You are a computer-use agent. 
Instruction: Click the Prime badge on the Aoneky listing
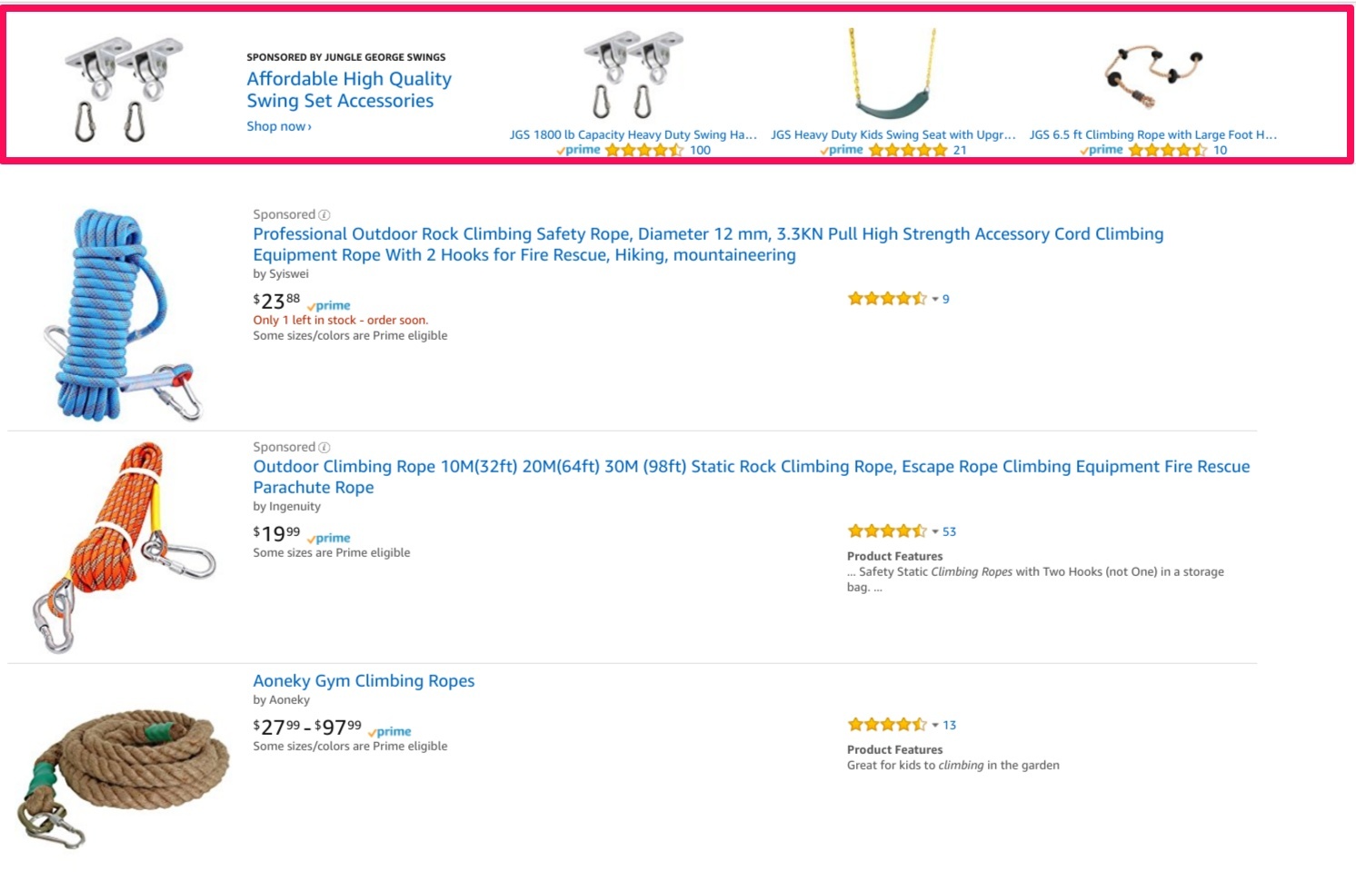click(x=391, y=731)
